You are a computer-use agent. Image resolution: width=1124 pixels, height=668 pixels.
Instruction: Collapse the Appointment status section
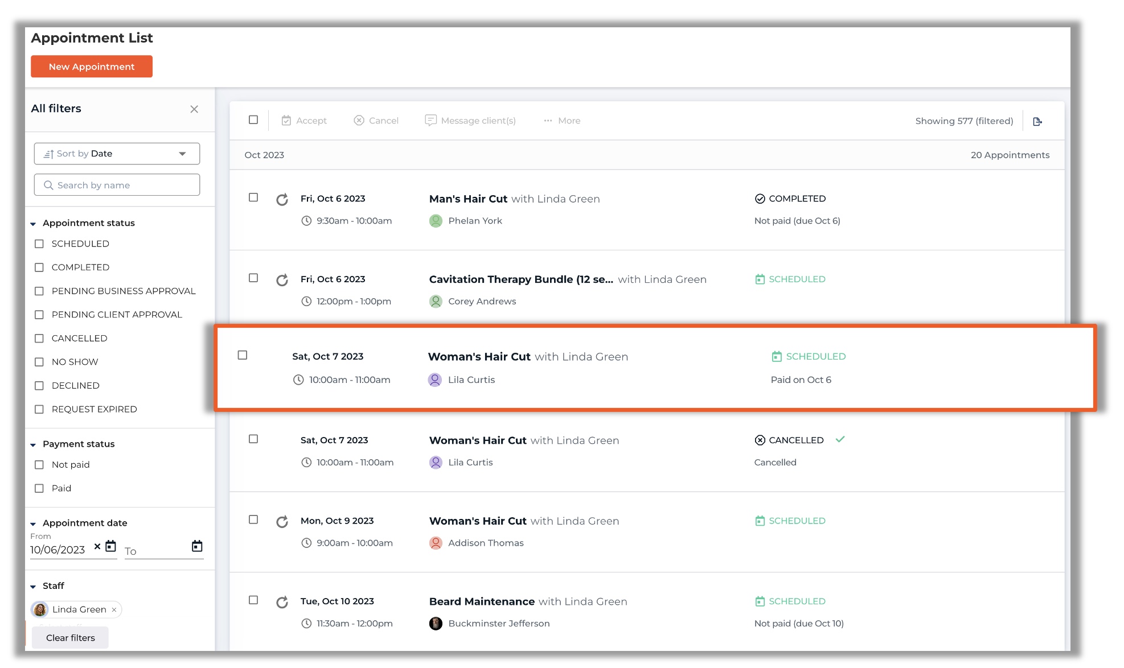[x=33, y=224]
